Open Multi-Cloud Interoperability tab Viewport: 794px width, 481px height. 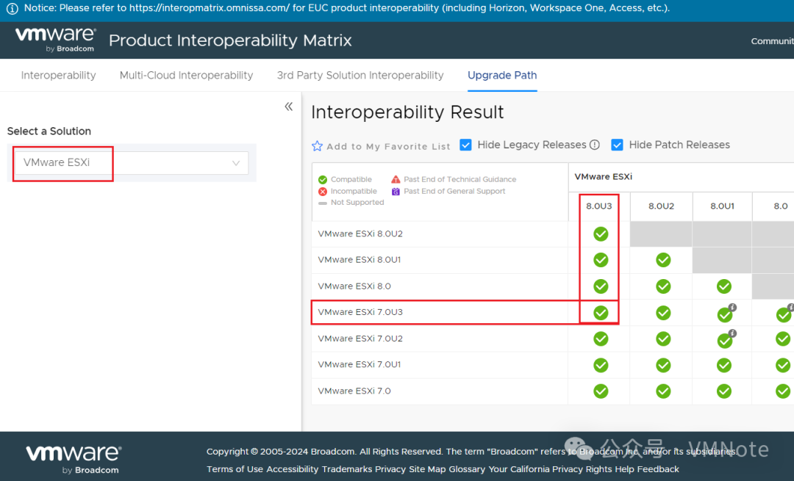click(186, 76)
